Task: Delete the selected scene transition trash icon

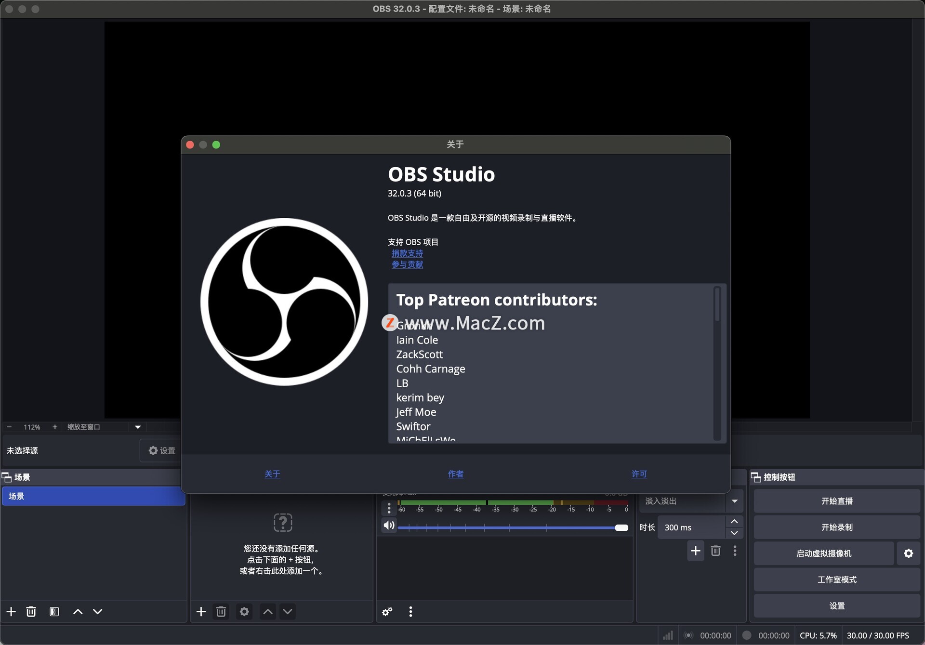Action: 715,551
